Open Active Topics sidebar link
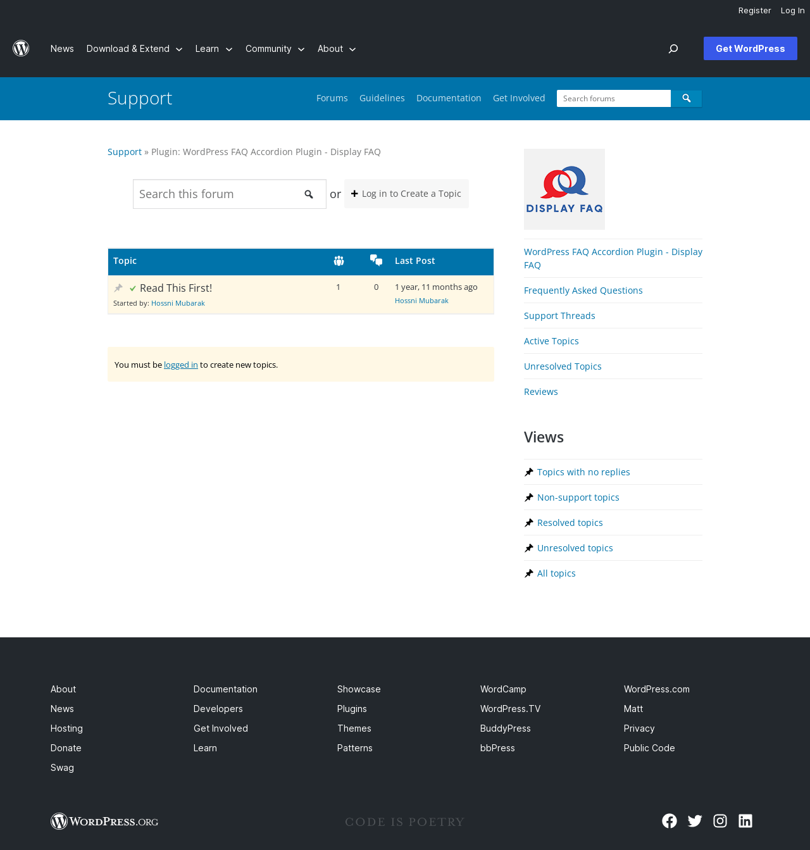Viewport: 810px width, 850px height. pos(551,341)
